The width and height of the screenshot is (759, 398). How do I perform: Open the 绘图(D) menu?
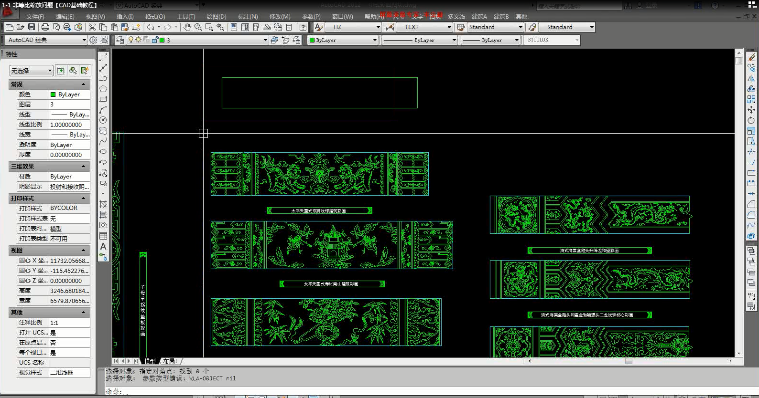coord(216,16)
